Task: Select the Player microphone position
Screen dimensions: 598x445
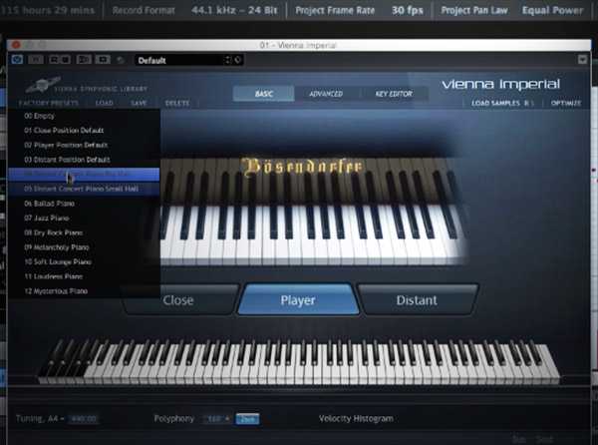Action: 298,300
